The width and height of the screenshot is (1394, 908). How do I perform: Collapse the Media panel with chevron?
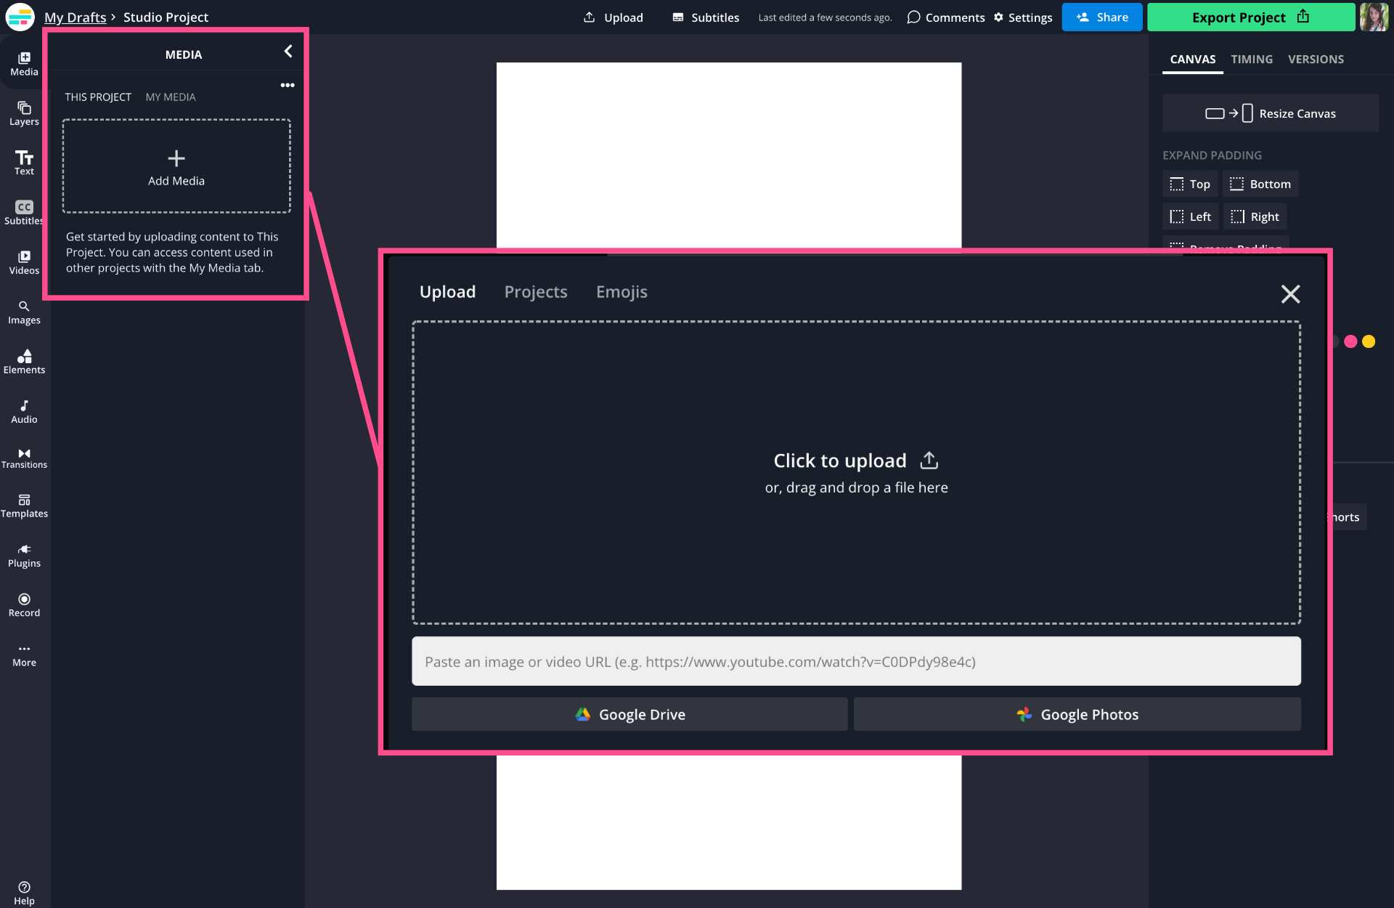[x=288, y=52]
